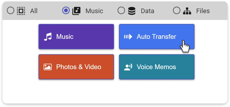Click the music note icon on Music tile

[x=48, y=37]
